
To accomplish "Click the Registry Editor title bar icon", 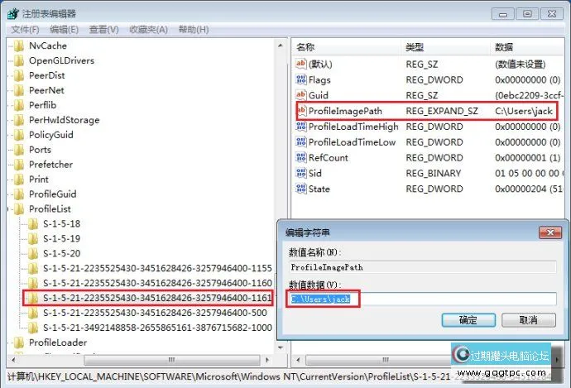I will tap(12, 14).
